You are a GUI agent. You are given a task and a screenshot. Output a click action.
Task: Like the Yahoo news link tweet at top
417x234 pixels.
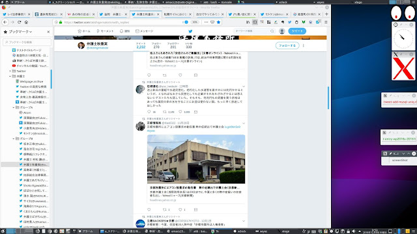[180, 75]
